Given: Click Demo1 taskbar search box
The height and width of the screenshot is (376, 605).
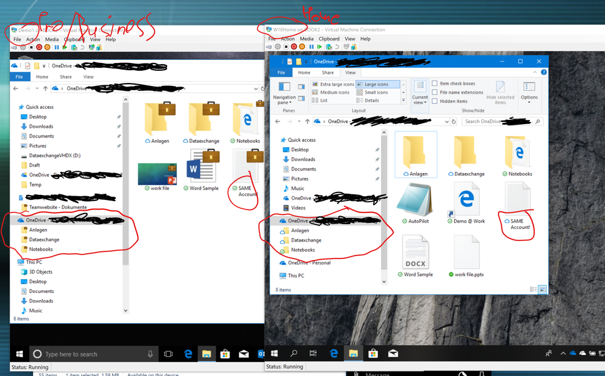Looking at the screenshot, I should [x=93, y=354].
